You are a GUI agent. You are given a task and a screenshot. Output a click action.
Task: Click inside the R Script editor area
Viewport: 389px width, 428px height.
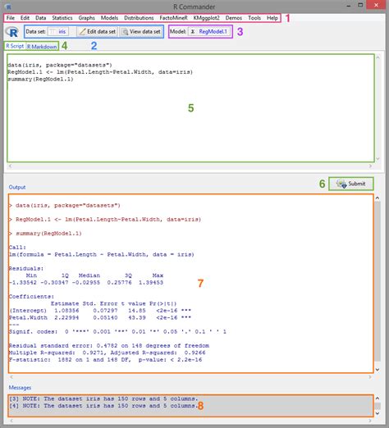[x=190, y=108]
